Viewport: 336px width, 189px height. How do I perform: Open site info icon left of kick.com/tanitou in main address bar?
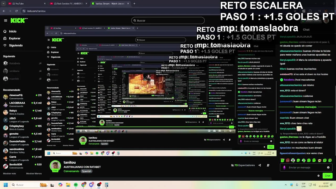[x=24, y=11]
